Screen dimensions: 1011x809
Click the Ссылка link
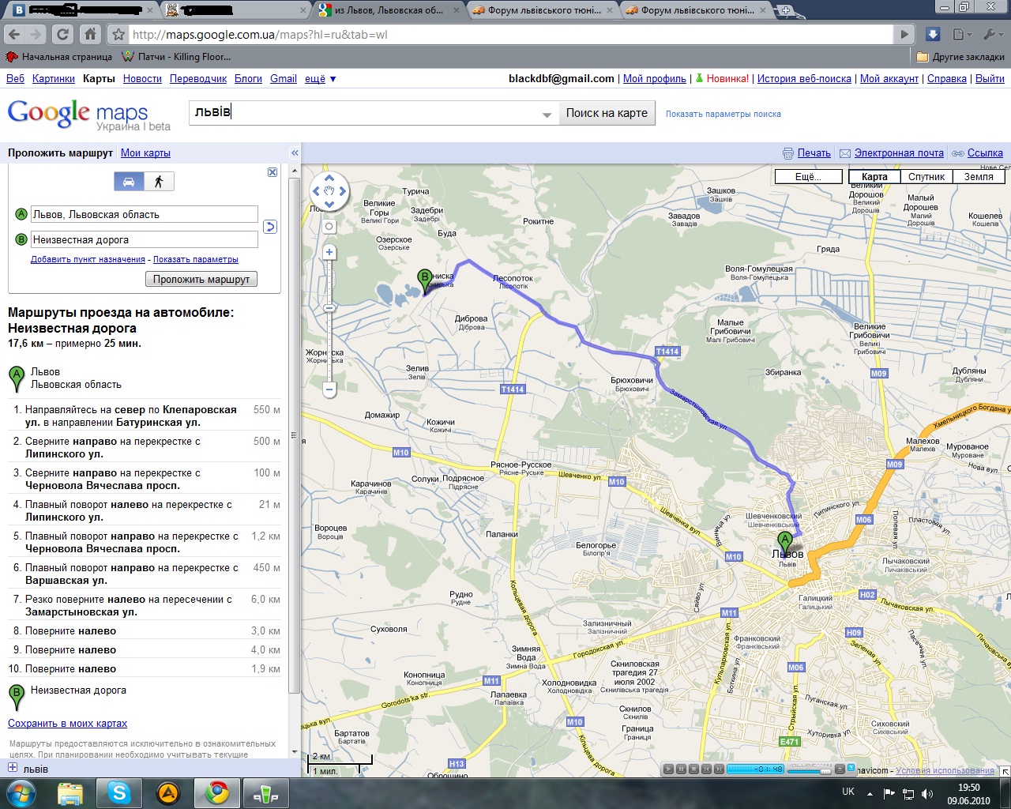pyautogui.click(x=985, y=153)
